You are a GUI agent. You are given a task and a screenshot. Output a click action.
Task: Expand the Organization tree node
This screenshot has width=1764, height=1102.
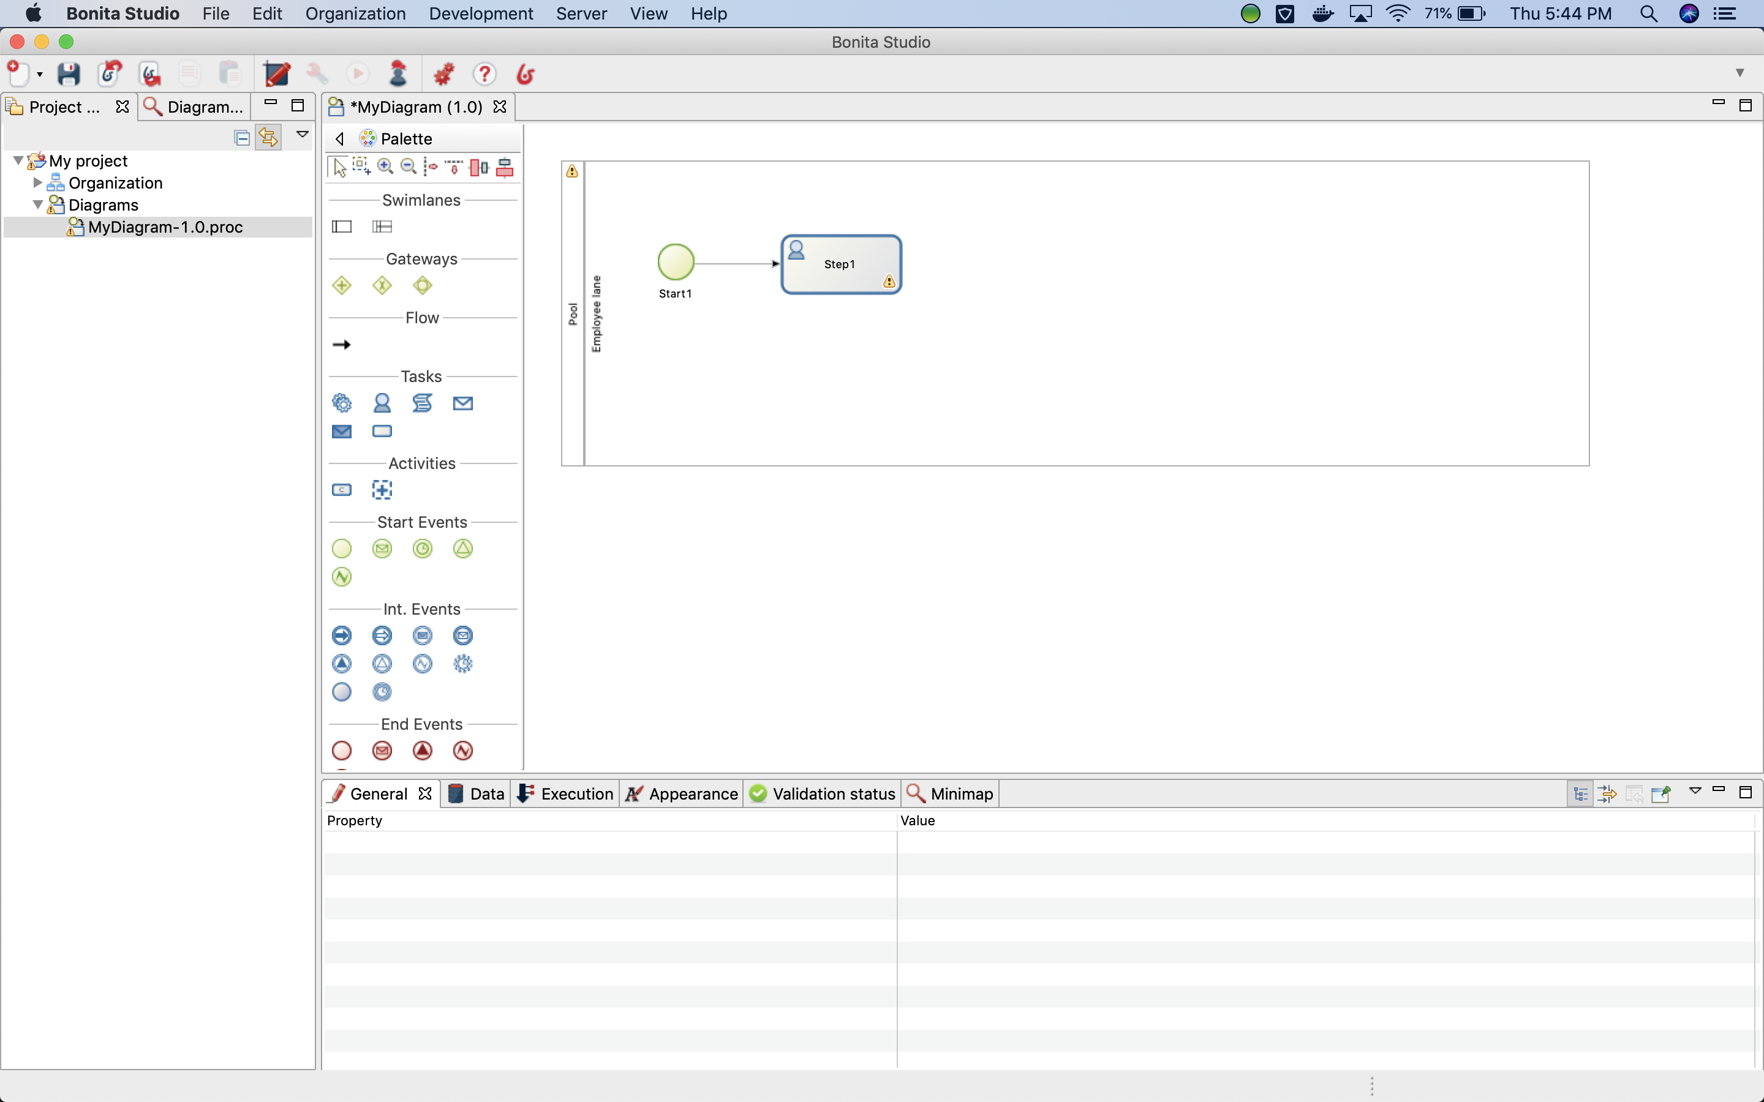[37, 182]
